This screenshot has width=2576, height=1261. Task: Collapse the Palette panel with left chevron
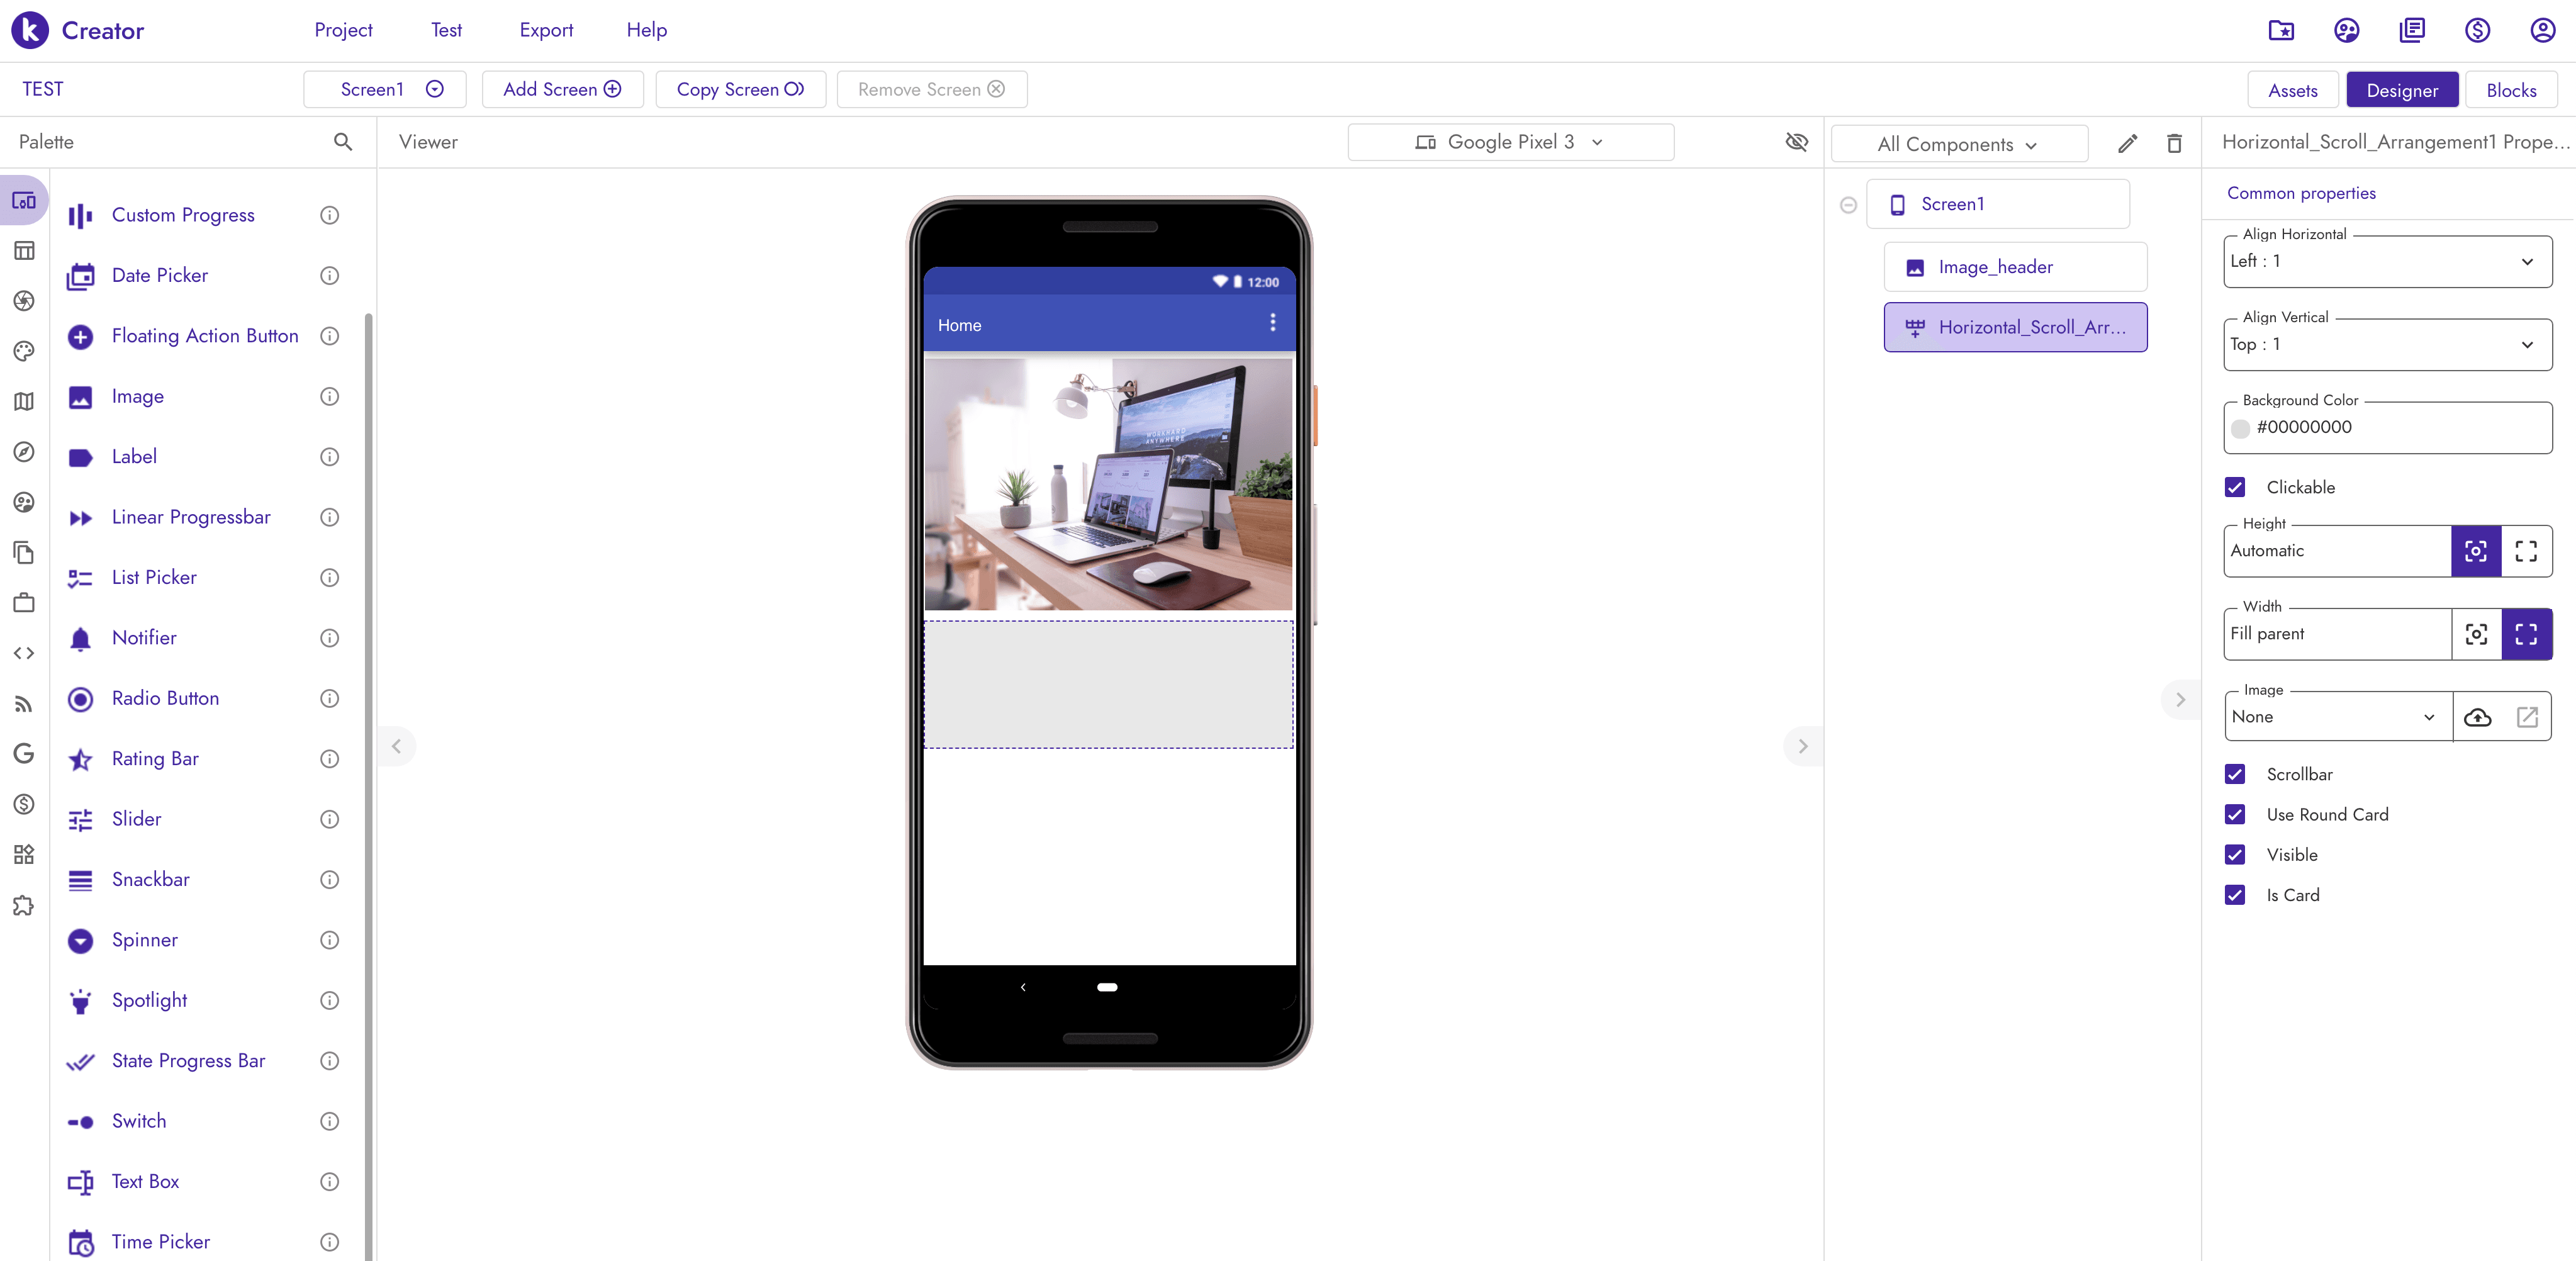pos(396,746)
